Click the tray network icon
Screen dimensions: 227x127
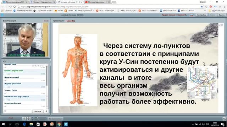point(200,124)
